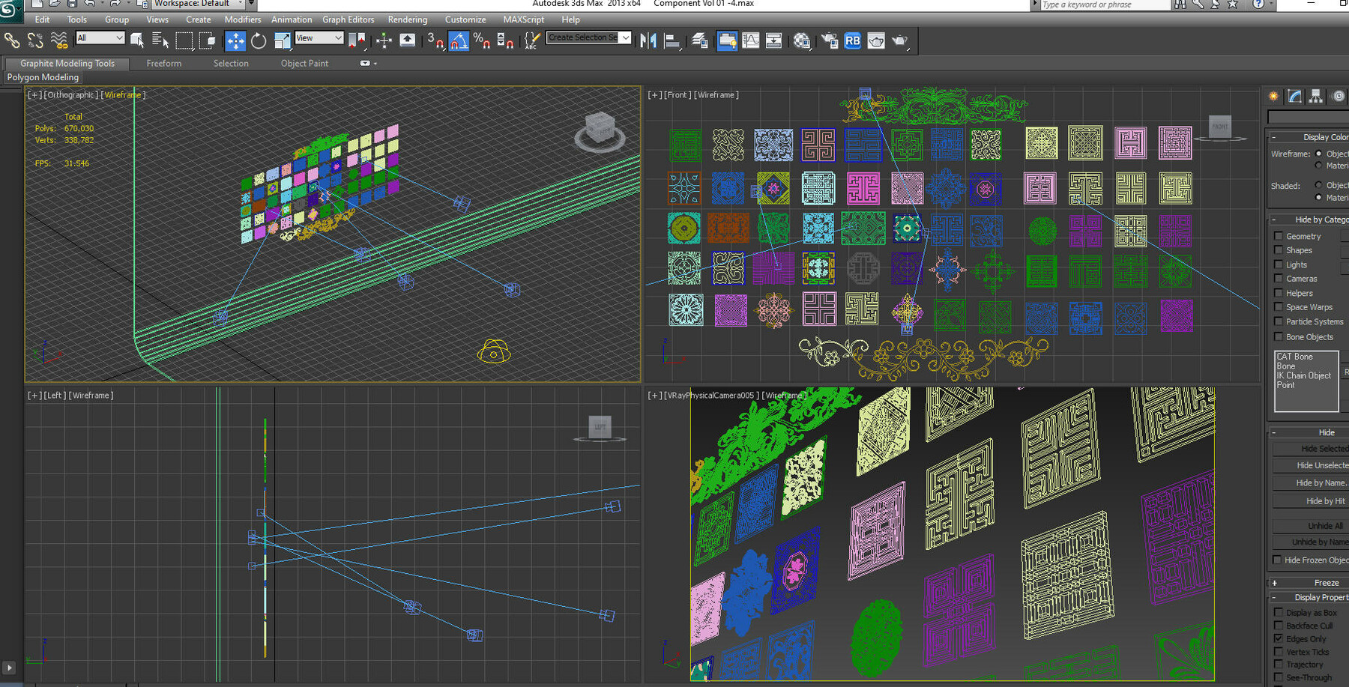1349x687 pixels.
Task: Collapse the Display Properties rollout
Action: point(1310,597)
